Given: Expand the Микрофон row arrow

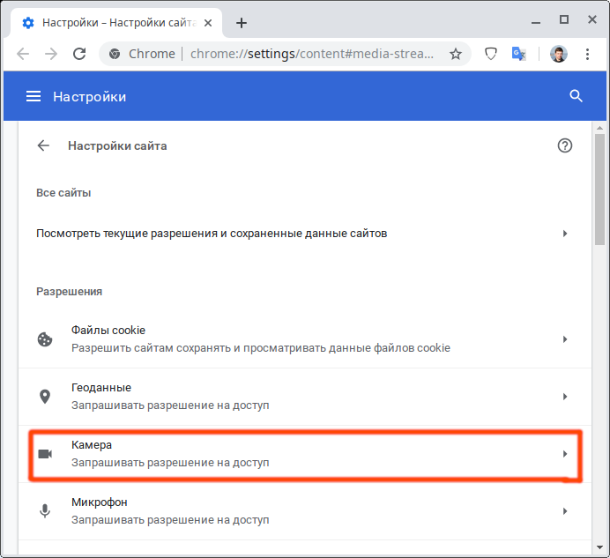Looking at the screenshot, I should [565, 511].
